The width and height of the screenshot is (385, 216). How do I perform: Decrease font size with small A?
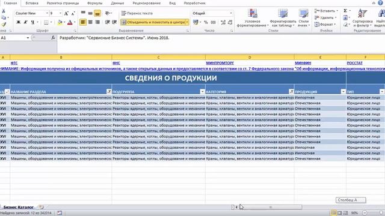point(73,13)
